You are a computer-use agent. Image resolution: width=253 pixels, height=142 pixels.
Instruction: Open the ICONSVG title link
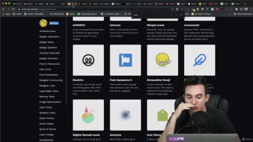pos(79,25)
